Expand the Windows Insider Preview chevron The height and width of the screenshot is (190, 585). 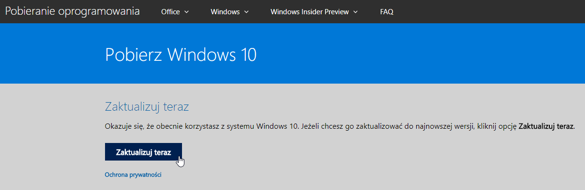point(355,12)
